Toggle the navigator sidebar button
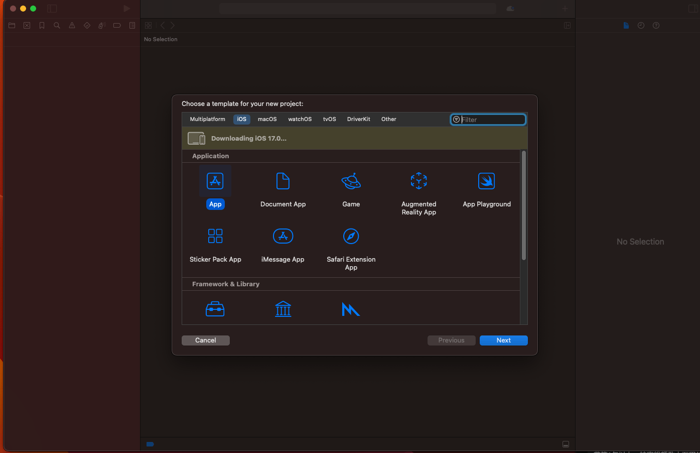700x453 pixels. [x=52, y=9]
